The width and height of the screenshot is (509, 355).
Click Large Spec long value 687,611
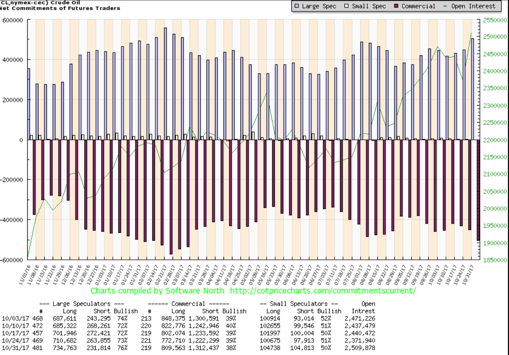(65, 318)
